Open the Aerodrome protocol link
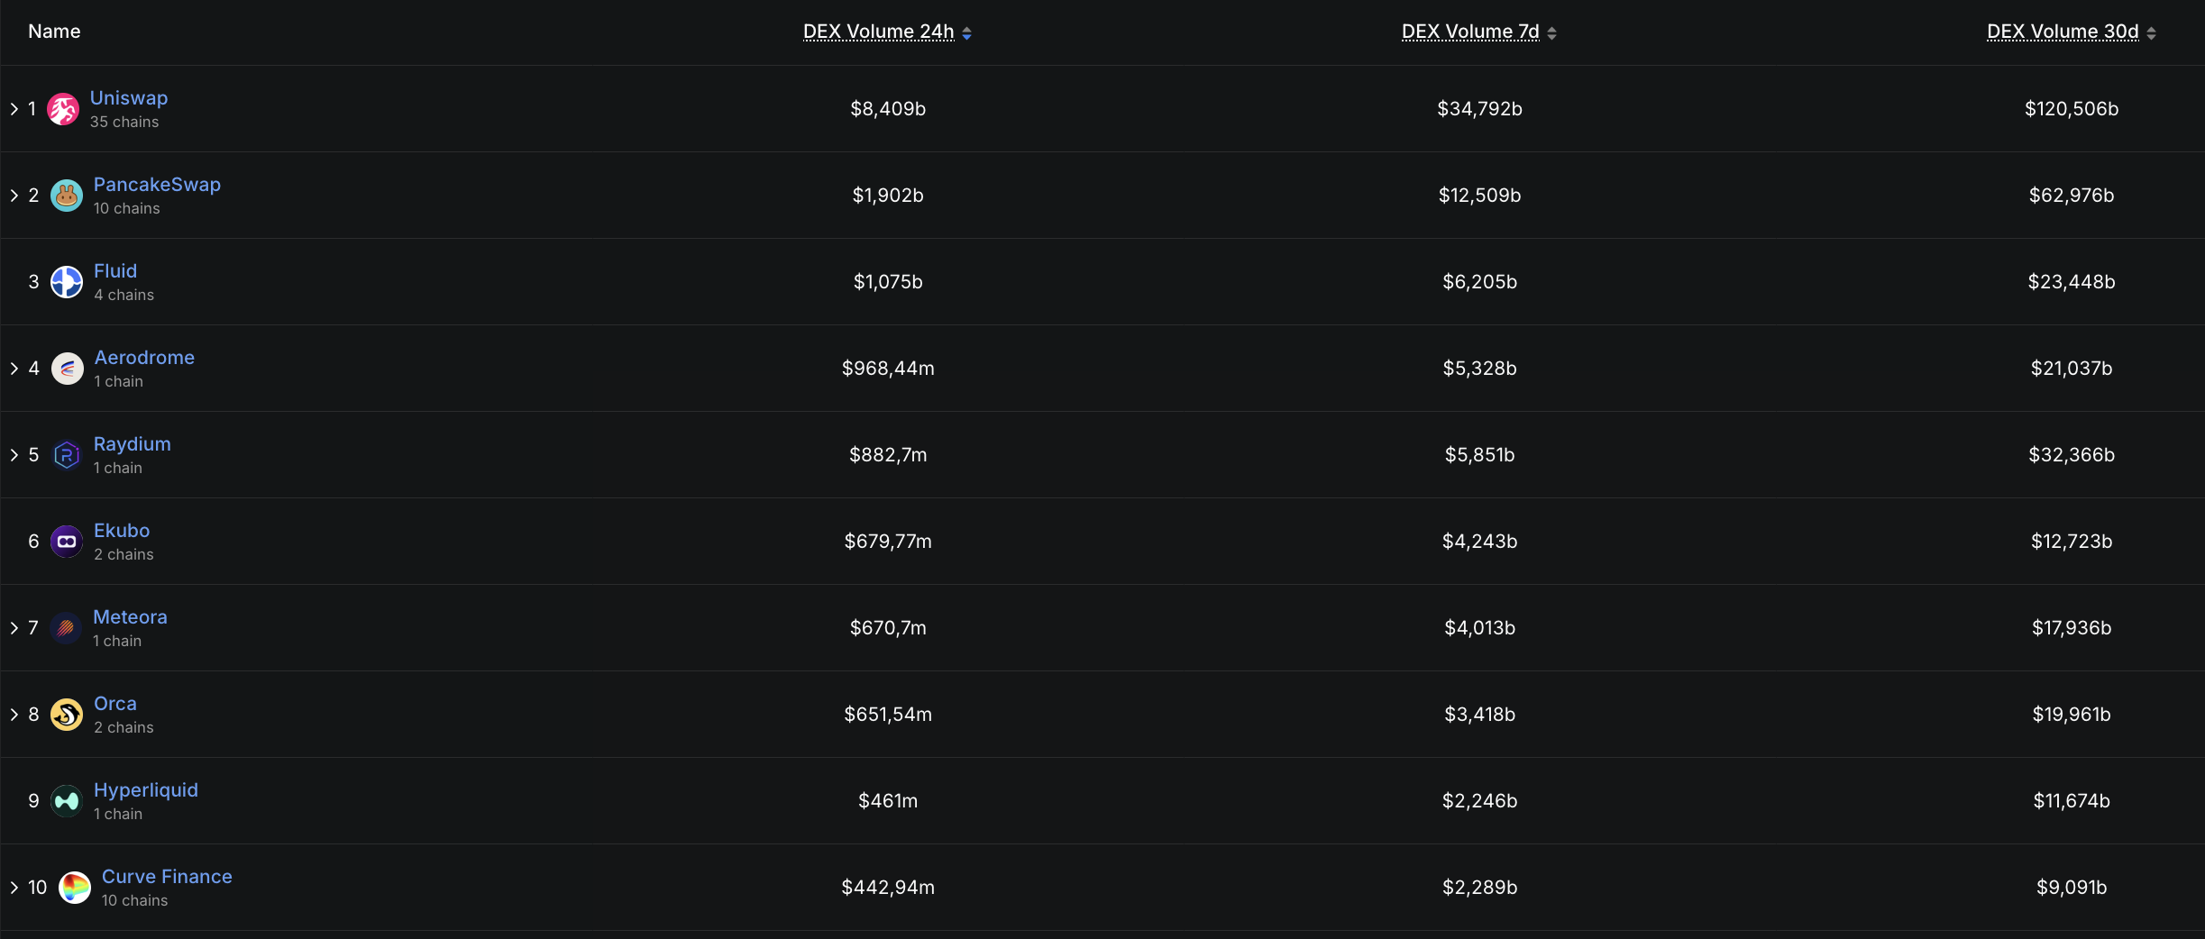The width and height of the screenshot is (2205, 939). coord(144,358)
